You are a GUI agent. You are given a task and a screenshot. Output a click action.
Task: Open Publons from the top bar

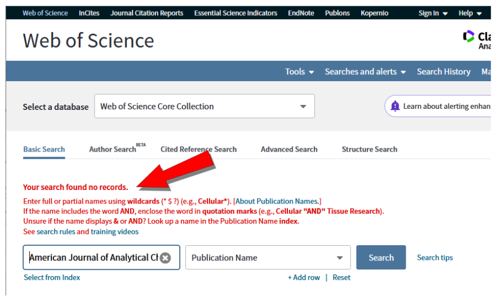click(337, 14)
